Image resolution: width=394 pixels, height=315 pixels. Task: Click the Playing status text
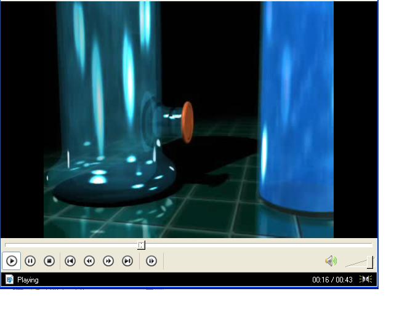(28, 280)
